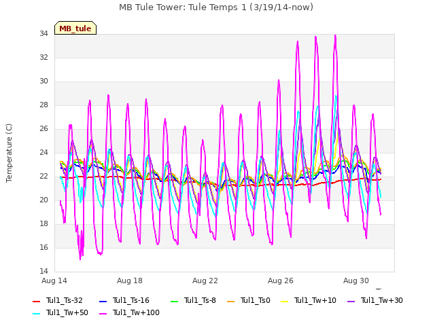Click the green Tul1_Ts-8 legend swatch
This screenshot has width=435, height=326.
[x=174, y=301]
